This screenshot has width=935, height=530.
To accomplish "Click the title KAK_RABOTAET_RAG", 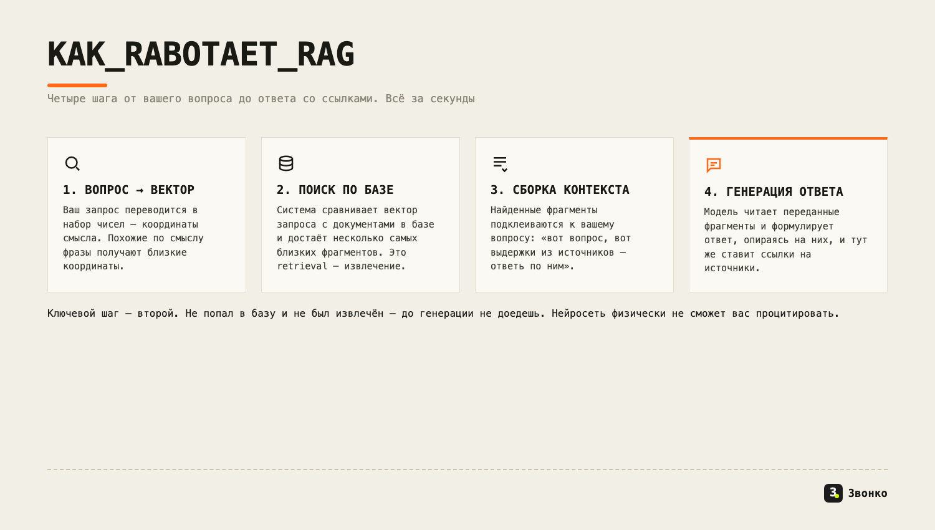I will 201,54.
